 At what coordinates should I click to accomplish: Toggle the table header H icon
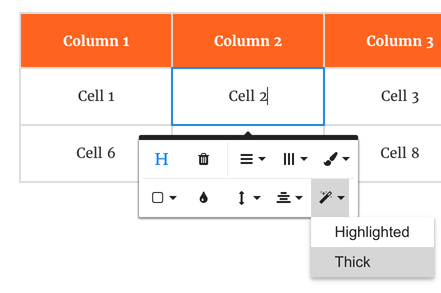tap(161, 159)
